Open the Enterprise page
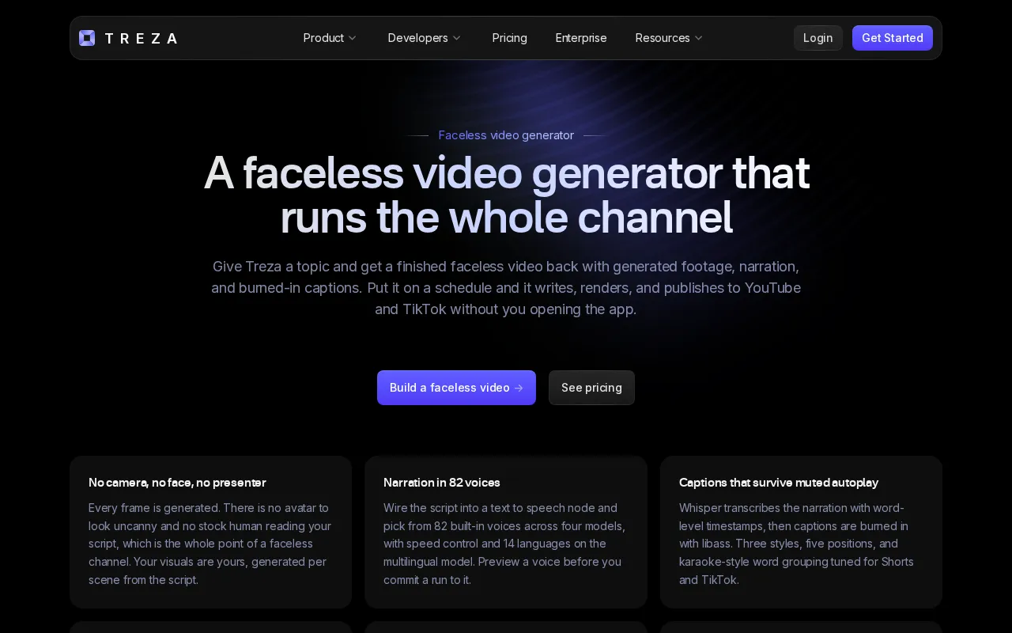Screen dimensions: 1012x633 581,38
